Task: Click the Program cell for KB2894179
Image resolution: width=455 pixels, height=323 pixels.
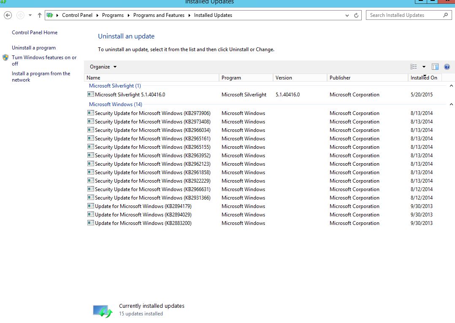Action: [243, 206]
